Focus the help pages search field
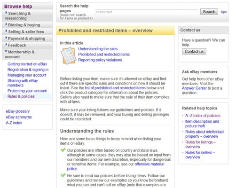 click(147, 12)
